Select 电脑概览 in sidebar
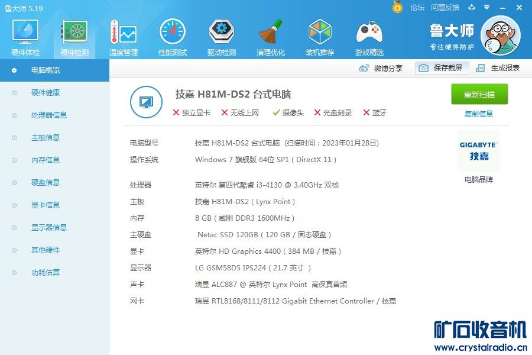Screen dimensions: 532x355 point(54,70)
